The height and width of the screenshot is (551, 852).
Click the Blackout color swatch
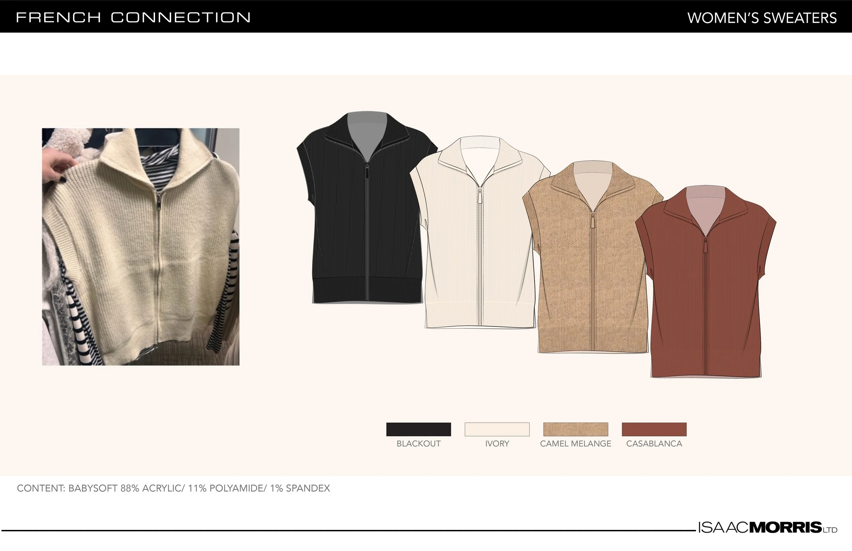pyautogui.click(x=419, y=429)
